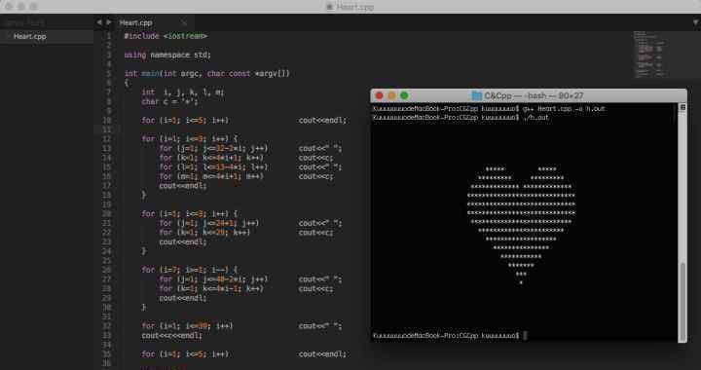
Task: Click the 'for (l=1; l<=13-4*i; l++)' loop
Action: point(213,167)
